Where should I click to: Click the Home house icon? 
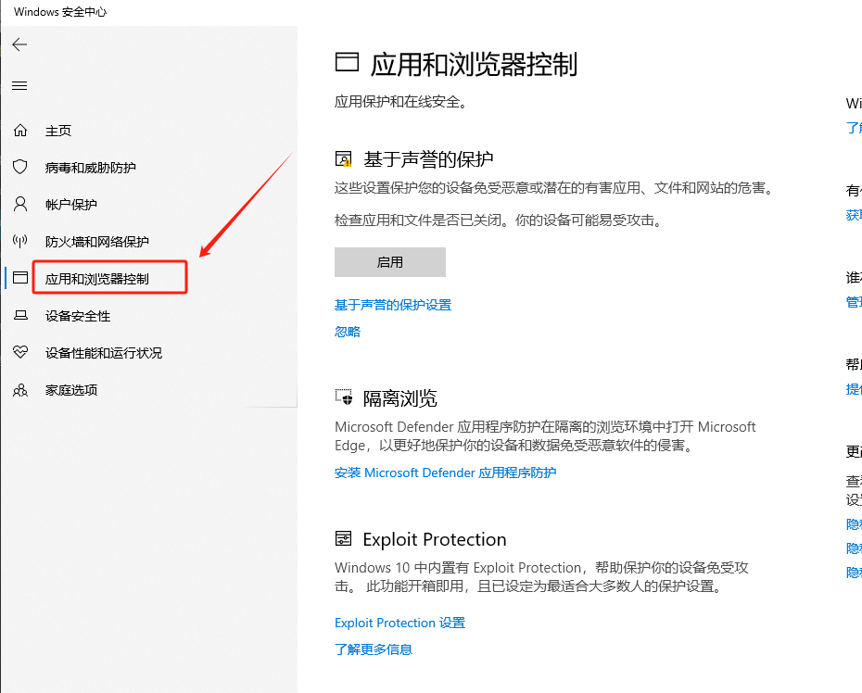coord(20,131)
